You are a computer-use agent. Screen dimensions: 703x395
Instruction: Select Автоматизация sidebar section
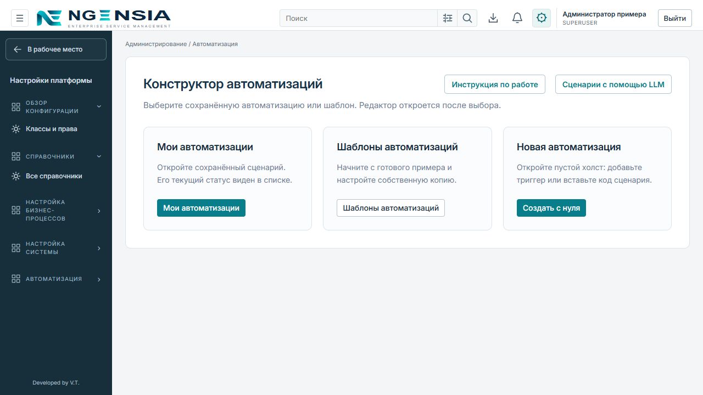click(56, 279)
